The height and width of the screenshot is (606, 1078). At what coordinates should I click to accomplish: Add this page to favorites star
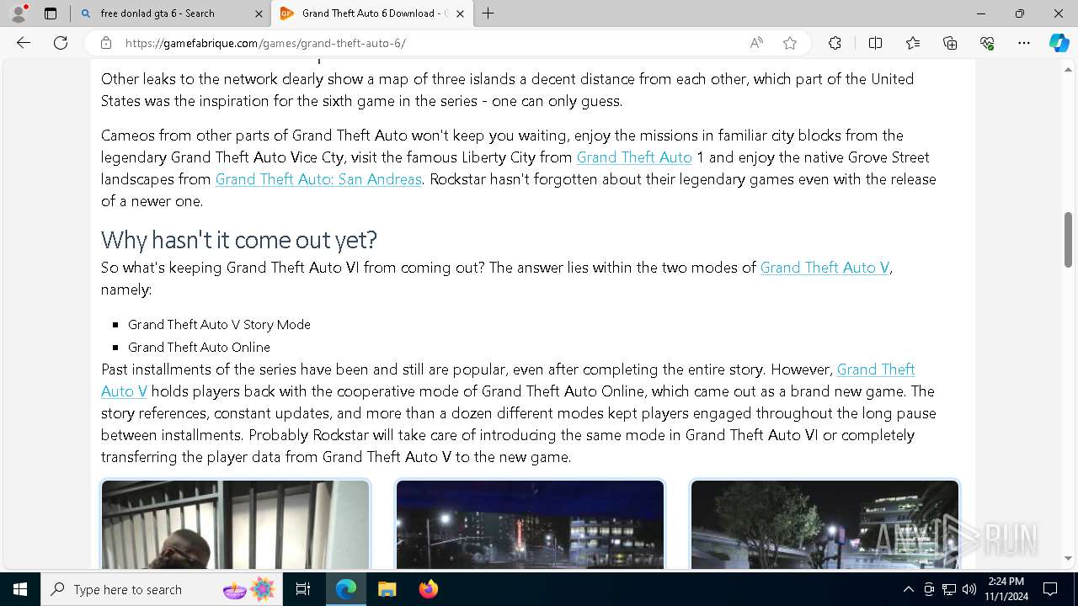coord(790,43)
